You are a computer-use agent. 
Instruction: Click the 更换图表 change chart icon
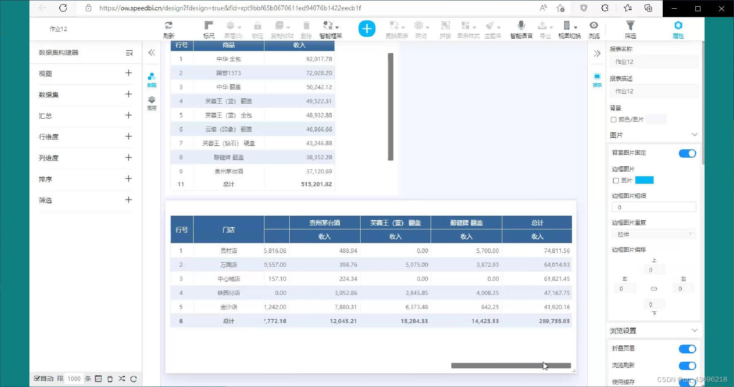pyautogui.click(x=397, y=26)
